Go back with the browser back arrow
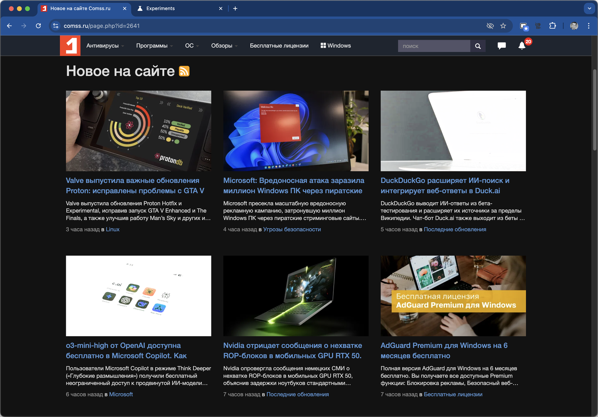Image resolution: width=598 pixels, height=417 pixels. click(10, 26)
